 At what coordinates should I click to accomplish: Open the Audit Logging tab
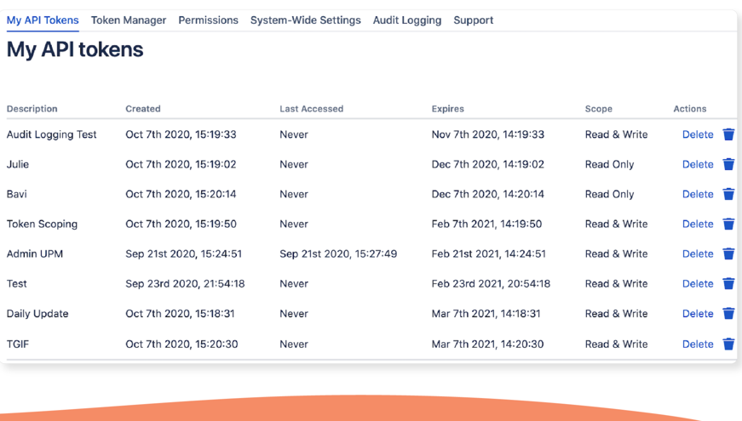pyautogui.click(x=407, y=20)
